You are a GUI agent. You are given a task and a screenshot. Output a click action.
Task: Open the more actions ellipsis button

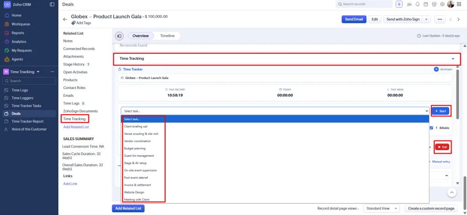(x=440, y=19)
